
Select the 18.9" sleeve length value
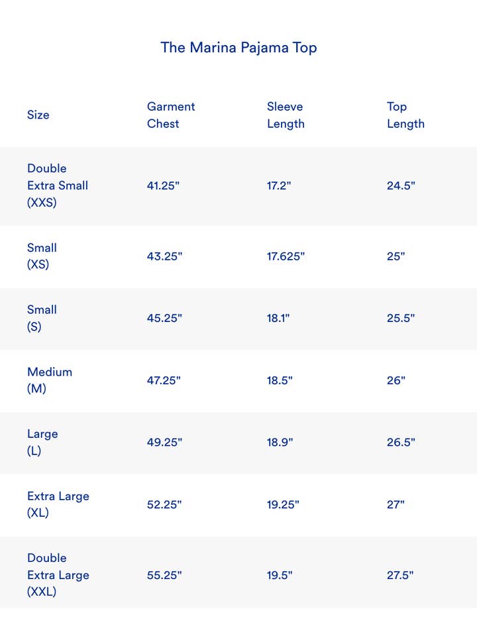pos(279,443)
